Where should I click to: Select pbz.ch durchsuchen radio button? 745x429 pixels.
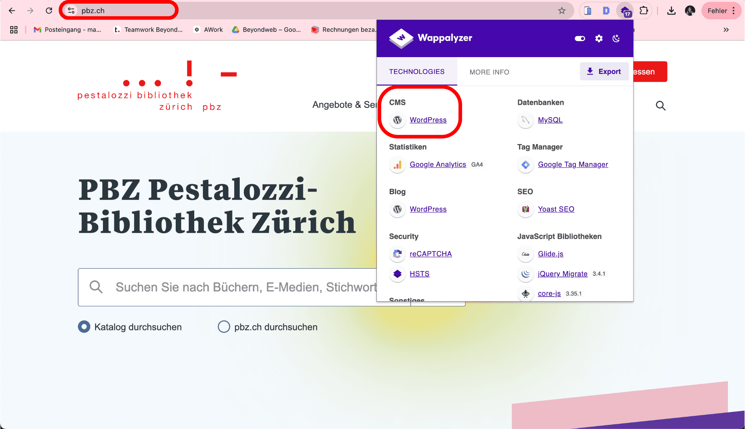tap(224, 327)
